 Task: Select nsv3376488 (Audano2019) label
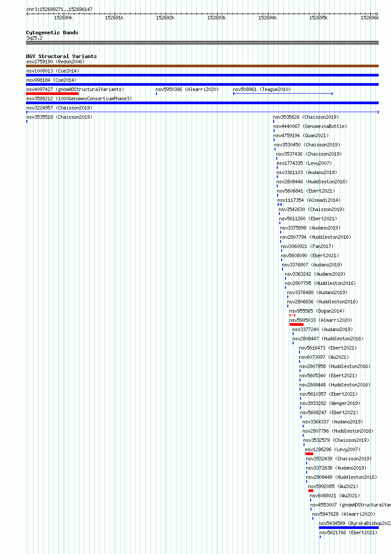pyautogui.click(x=317, y=292)
